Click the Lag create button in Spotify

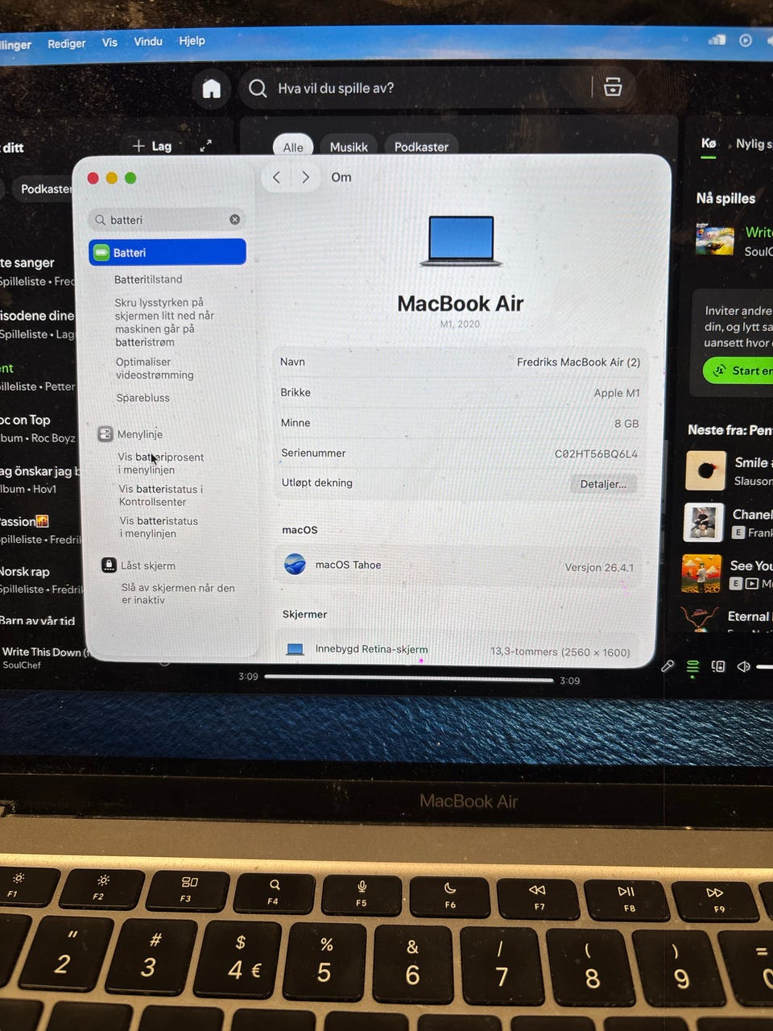coord(152,146)
